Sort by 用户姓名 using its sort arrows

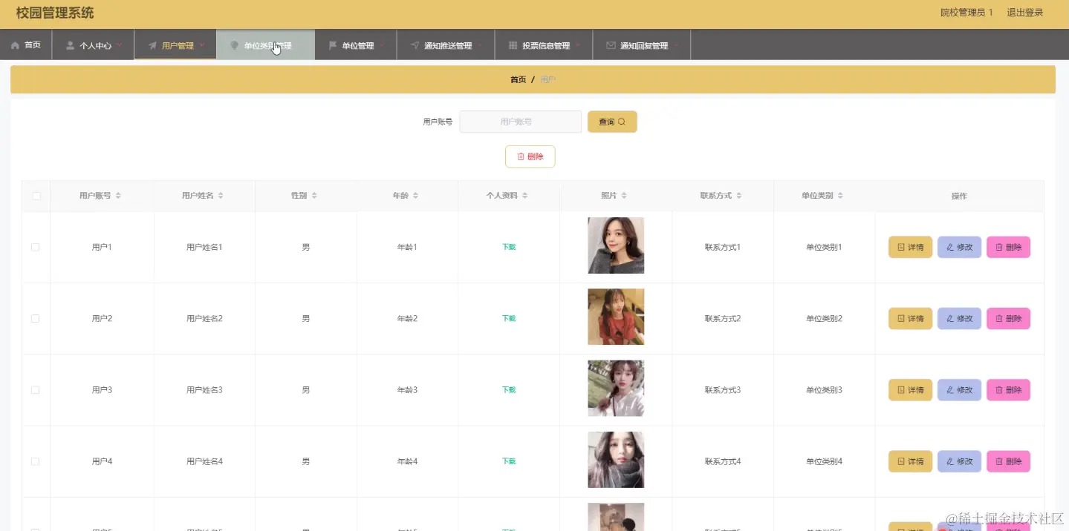coord(221,196)
